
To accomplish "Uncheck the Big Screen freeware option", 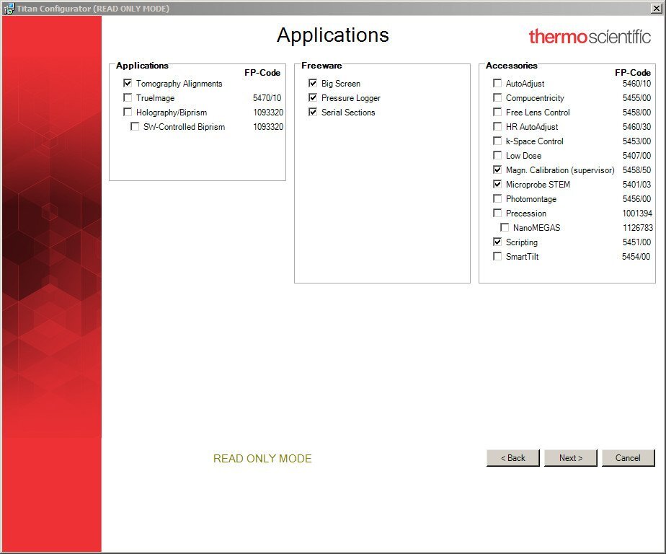I will (313, 84).
